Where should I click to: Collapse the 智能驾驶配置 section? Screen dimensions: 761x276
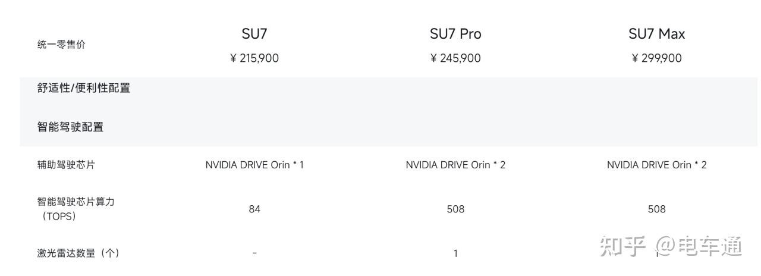point(71,127)
